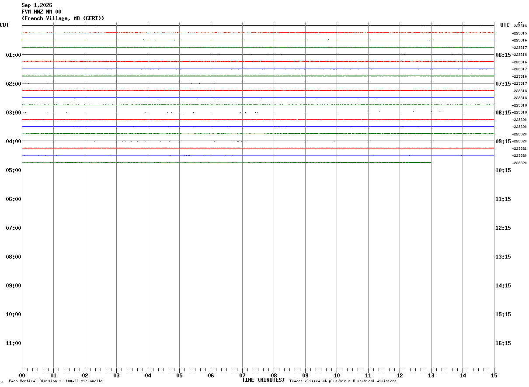Viewport: 529px width, 387px height.
Task: Click the UTC timezone label
Action: click(x=505, y=25)
